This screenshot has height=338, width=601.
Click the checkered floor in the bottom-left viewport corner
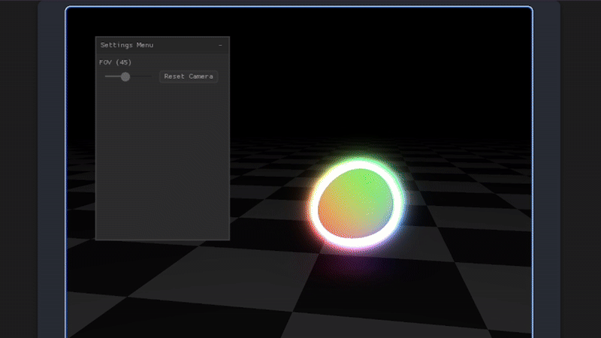(x=90, y=315)
